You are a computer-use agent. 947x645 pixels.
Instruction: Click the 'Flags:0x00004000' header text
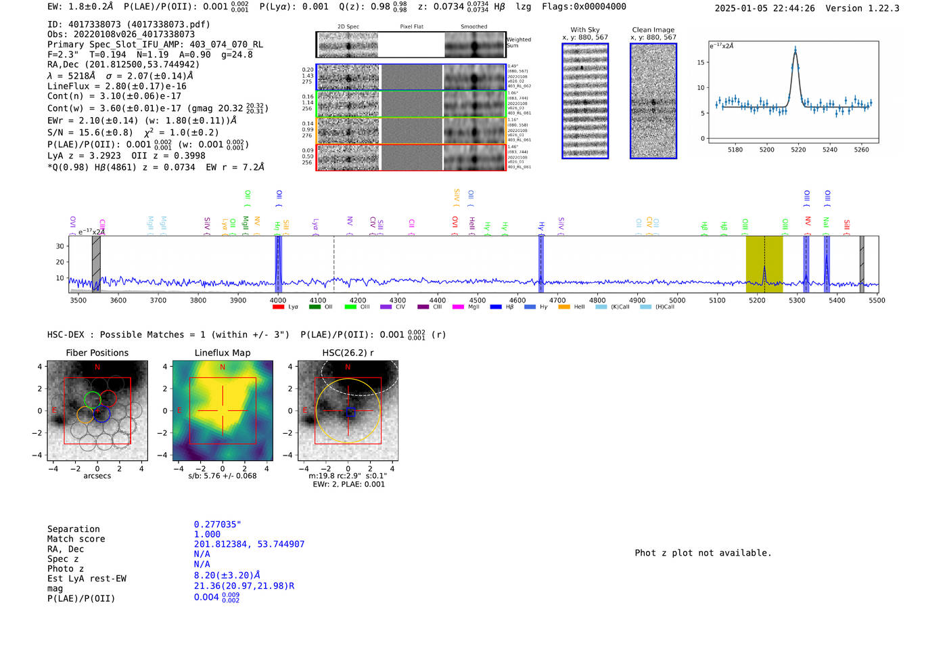[x=584, y=7]
